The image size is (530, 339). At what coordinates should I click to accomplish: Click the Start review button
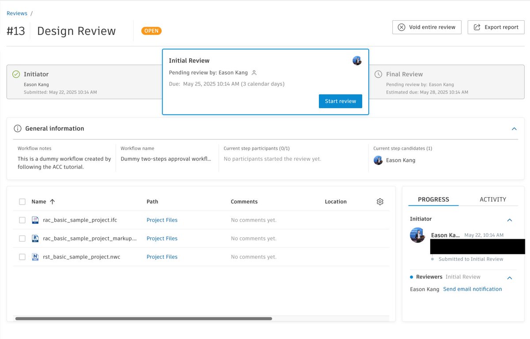[340, 101]
